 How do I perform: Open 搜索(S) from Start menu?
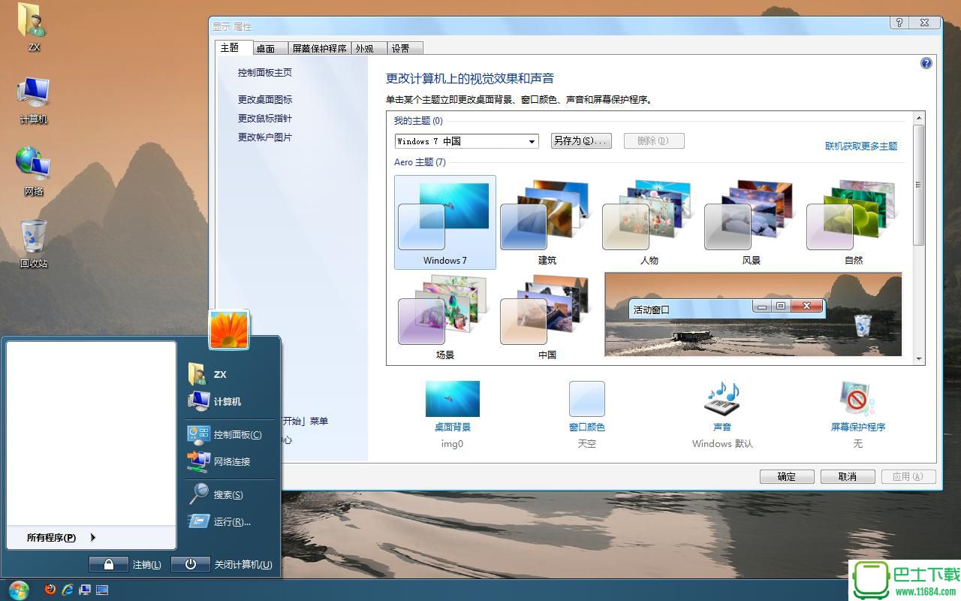coord(215,494)
